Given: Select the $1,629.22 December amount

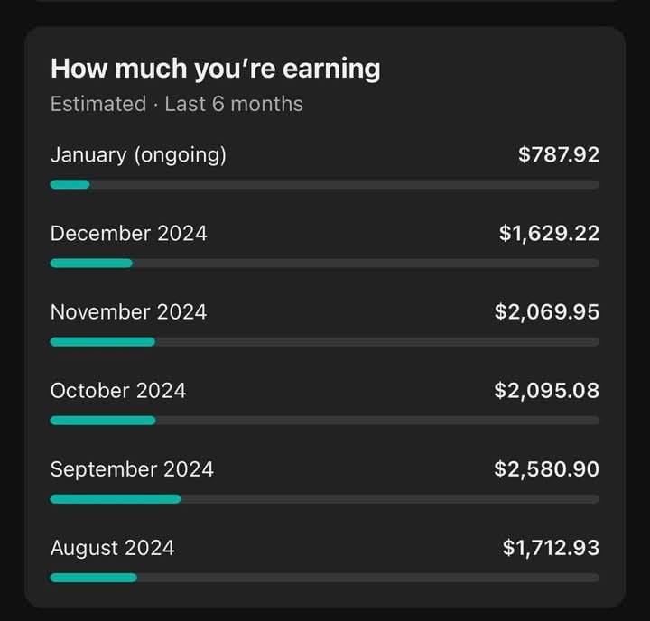Looking at the screenshot, I should pyautogui.click(x=549, y=234).
